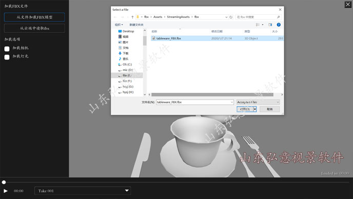Enable the load lights checkbox
The image size is (353, 199).
point(7,57)
